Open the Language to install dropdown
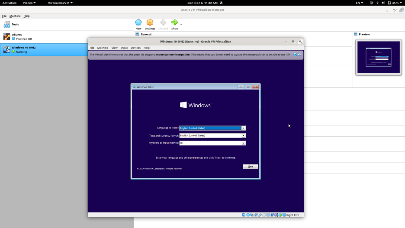The height and width of the screenshot is (228, 405). (243, 128)
